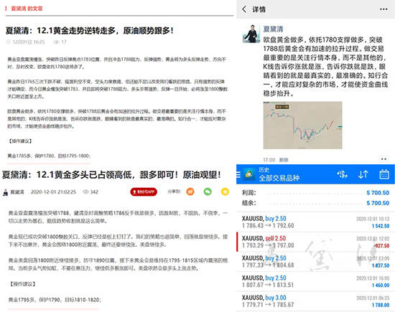Image resolution: width=395 pixels, height=312 pixels.
Task: Open the 夏黛清 的文章 section header
Action: pos(27,9)
